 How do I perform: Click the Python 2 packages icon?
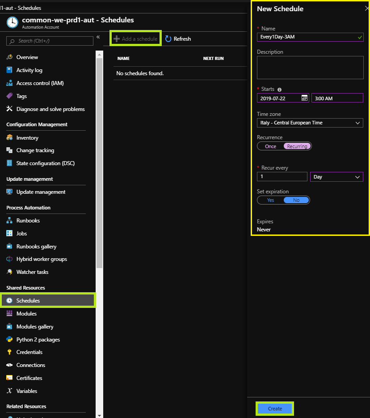[x=9, y=339]
